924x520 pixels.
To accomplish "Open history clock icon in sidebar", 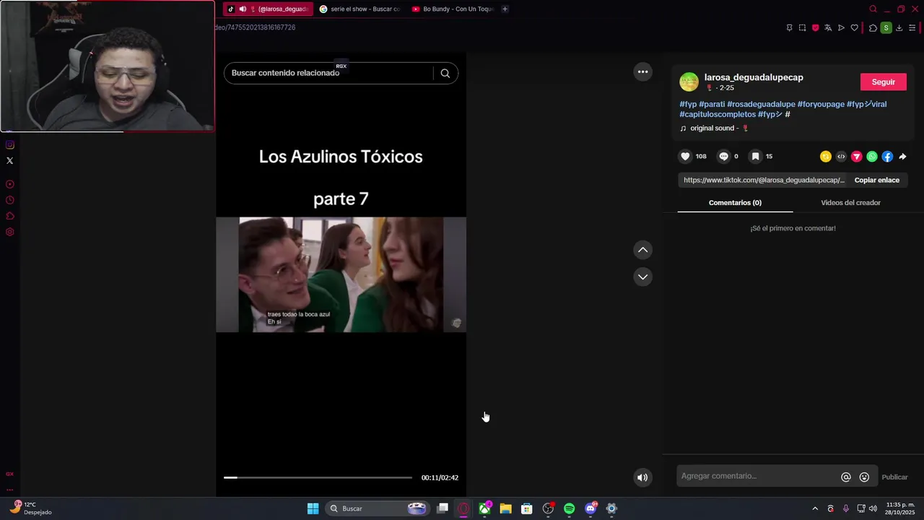I will pos(10,200).
